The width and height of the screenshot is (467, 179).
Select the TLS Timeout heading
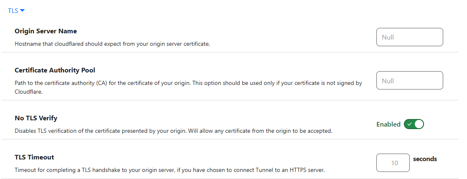point(34,157)
